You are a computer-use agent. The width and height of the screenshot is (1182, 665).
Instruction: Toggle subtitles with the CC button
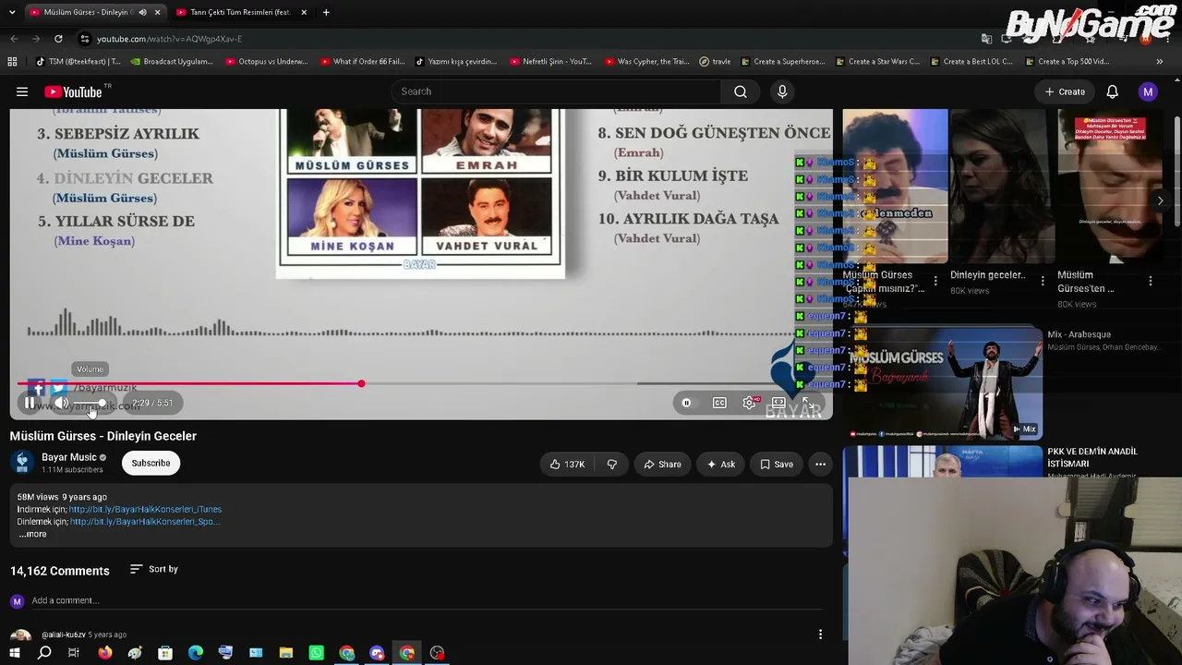[719, 403]
